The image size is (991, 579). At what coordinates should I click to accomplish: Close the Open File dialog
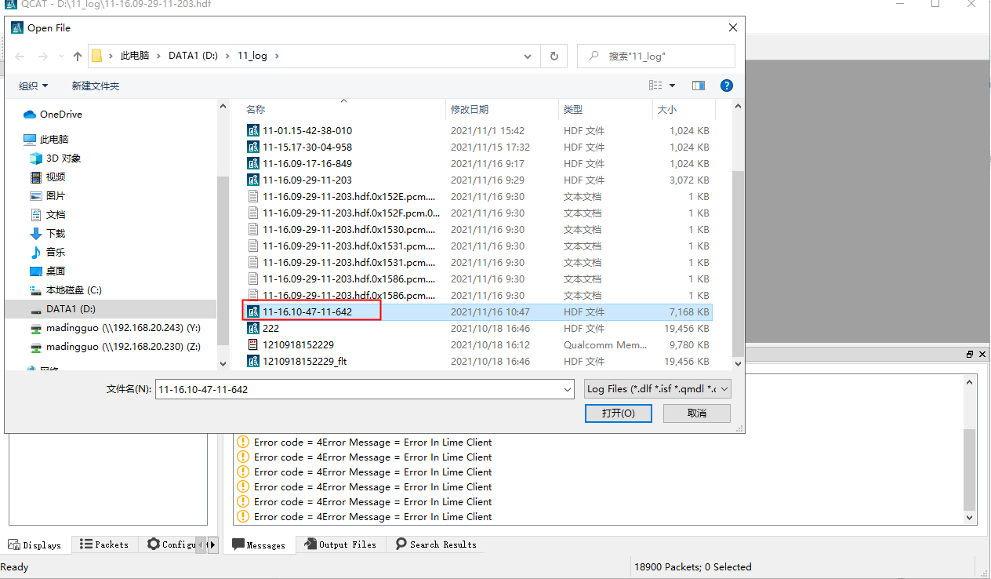pyautogui.click(x=733, y=27)
